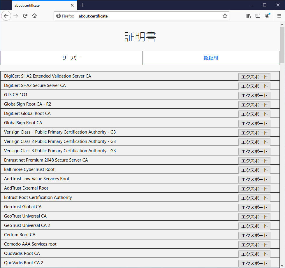
Task: Export DigiCert SHA2 Extended Validation Server CA
Action: pos(254,77)
